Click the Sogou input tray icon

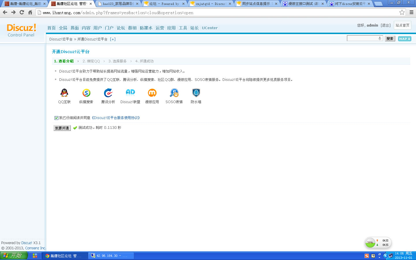[x=367, y=256]
